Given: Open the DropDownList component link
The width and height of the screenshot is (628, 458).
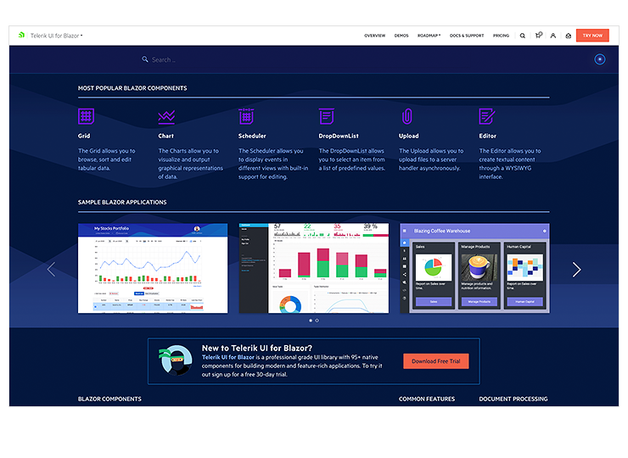Looking at the screenshot, I should click(x=339, y=136).
